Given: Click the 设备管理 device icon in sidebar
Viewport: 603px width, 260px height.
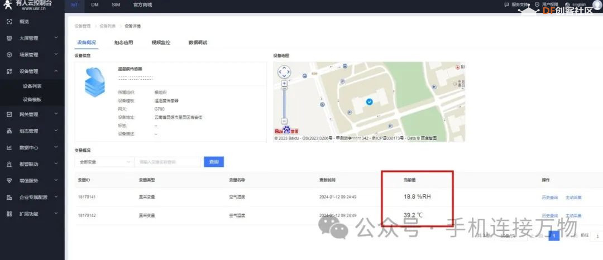Looking at the screenshot, I should click(x=9, y=71).
